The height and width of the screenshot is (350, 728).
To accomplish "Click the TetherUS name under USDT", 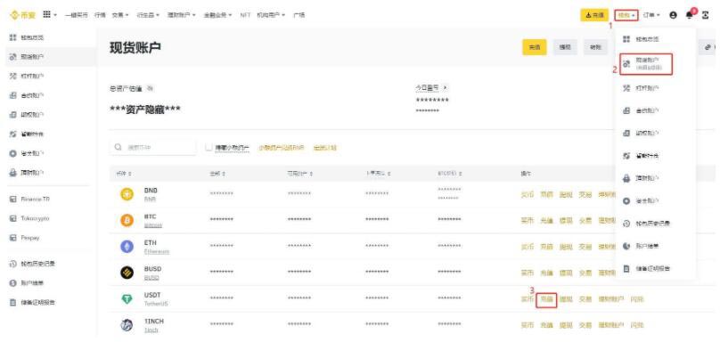I will (x=156, y=304).
